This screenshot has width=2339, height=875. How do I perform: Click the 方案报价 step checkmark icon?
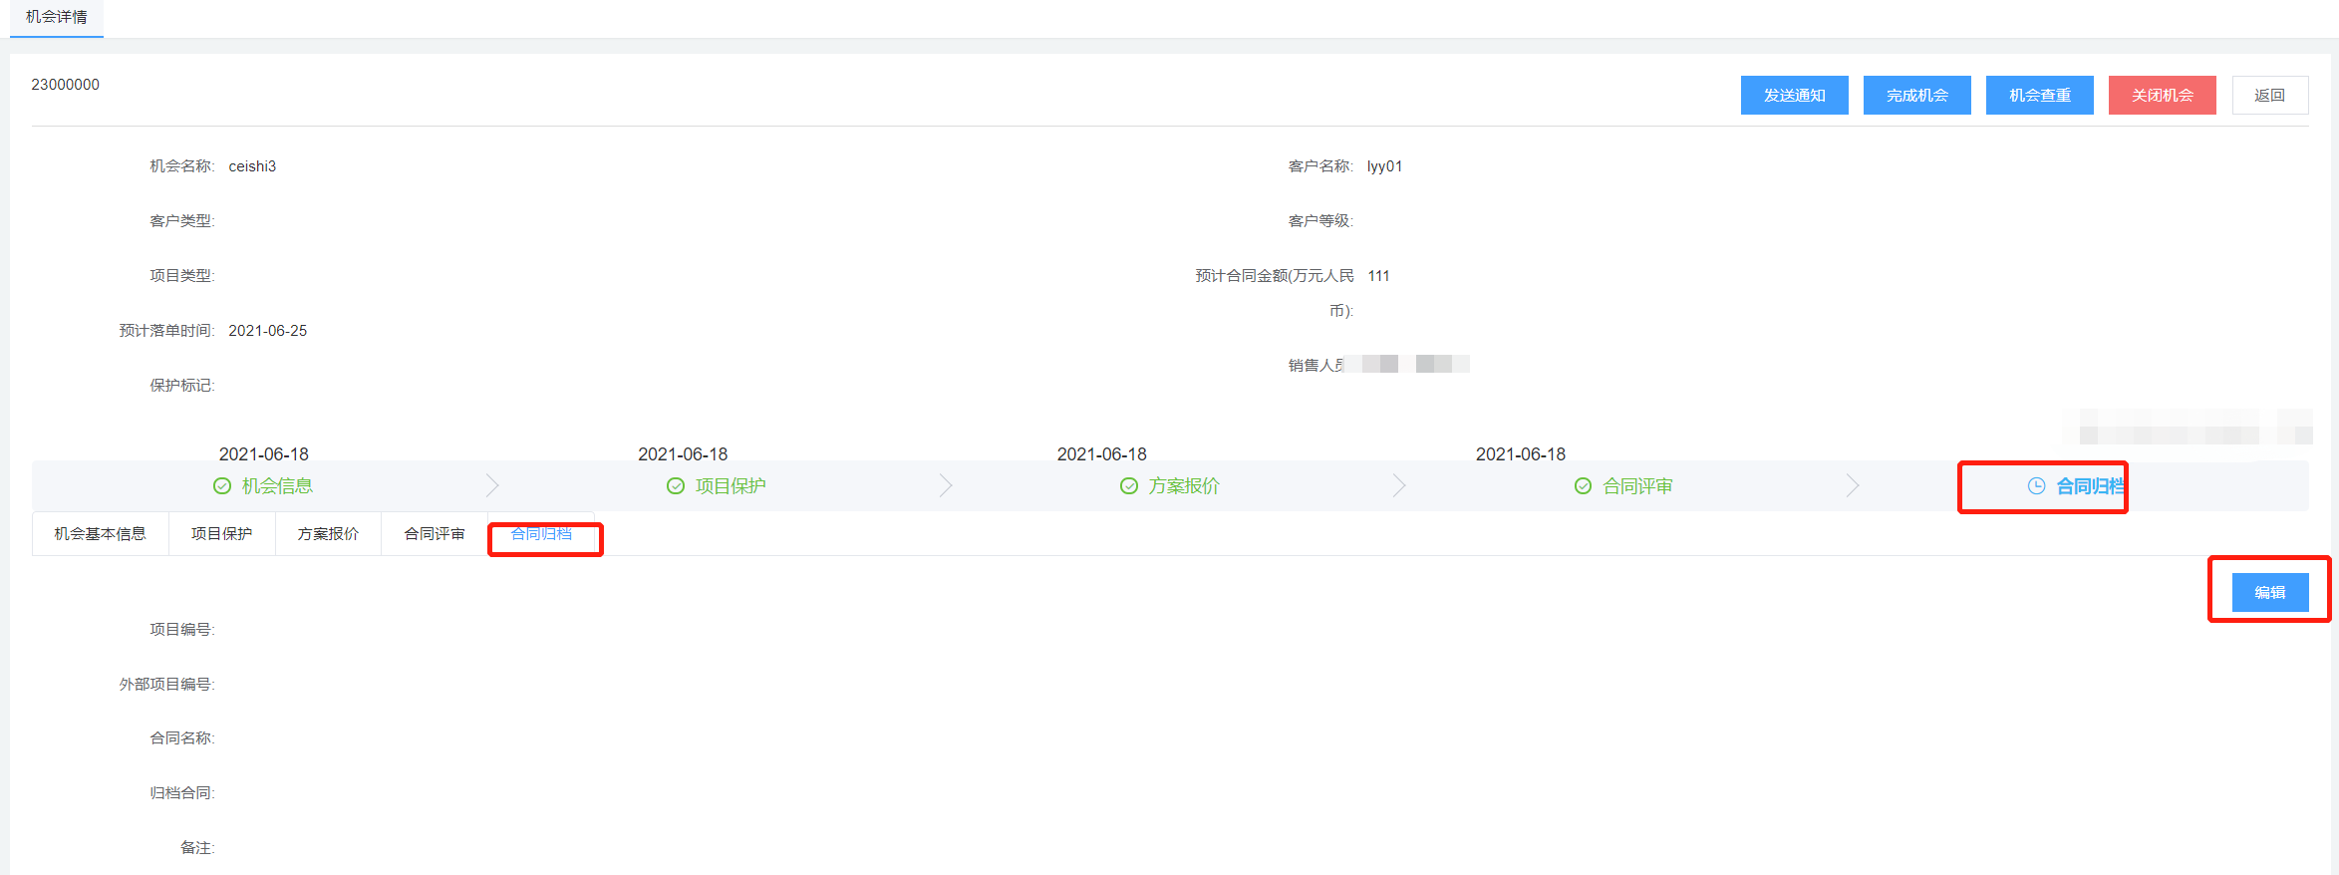[1129, 486]
